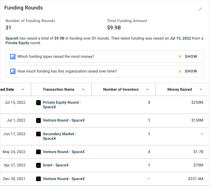Open the Private Equity Round - SpaceX link
Screen dimensions: 210x186
pos(62,105)
